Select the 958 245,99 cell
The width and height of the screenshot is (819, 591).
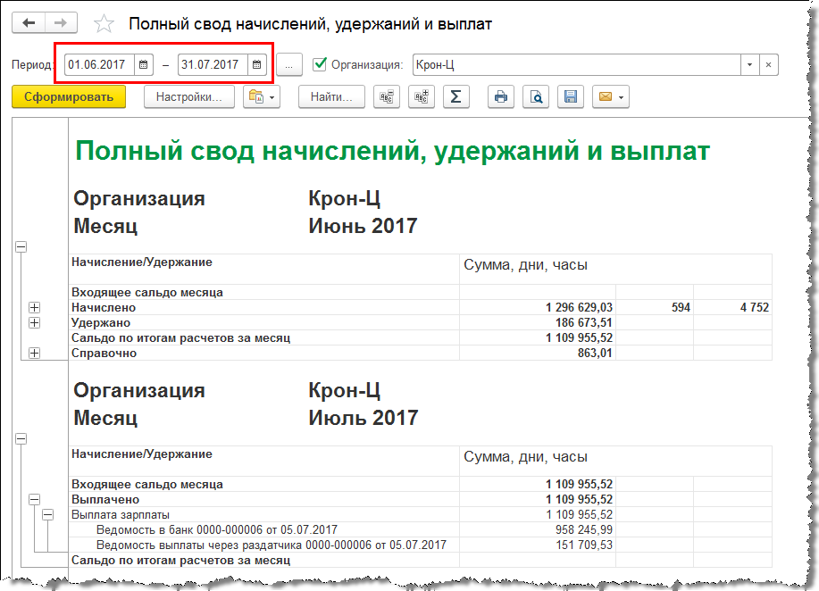click(x=538, y=530)
